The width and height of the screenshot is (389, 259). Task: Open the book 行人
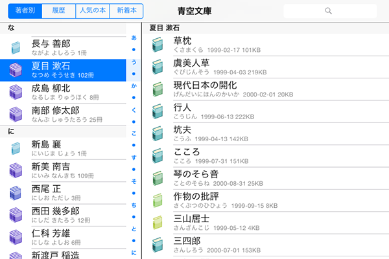tap(266, 111)
